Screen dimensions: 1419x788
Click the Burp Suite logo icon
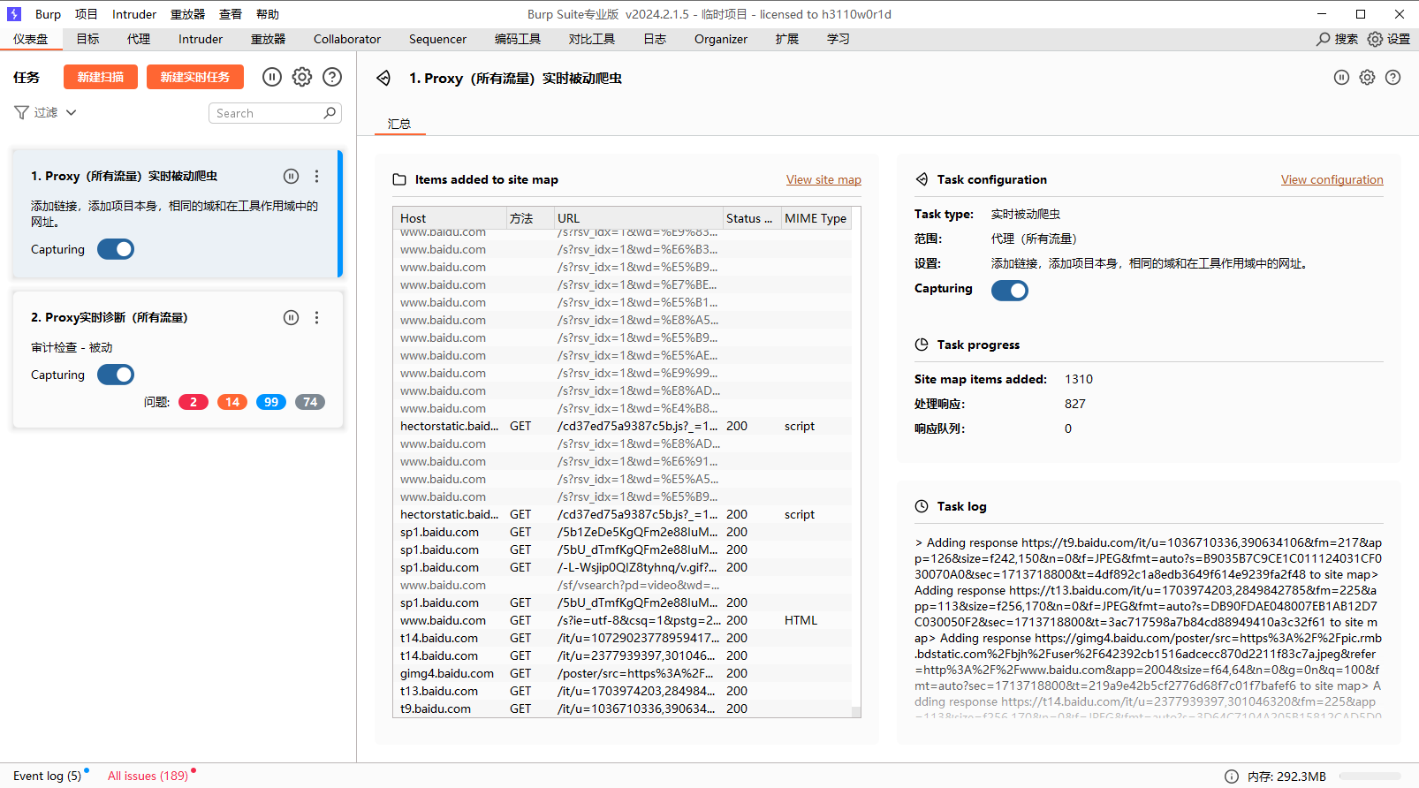point(14,14)
